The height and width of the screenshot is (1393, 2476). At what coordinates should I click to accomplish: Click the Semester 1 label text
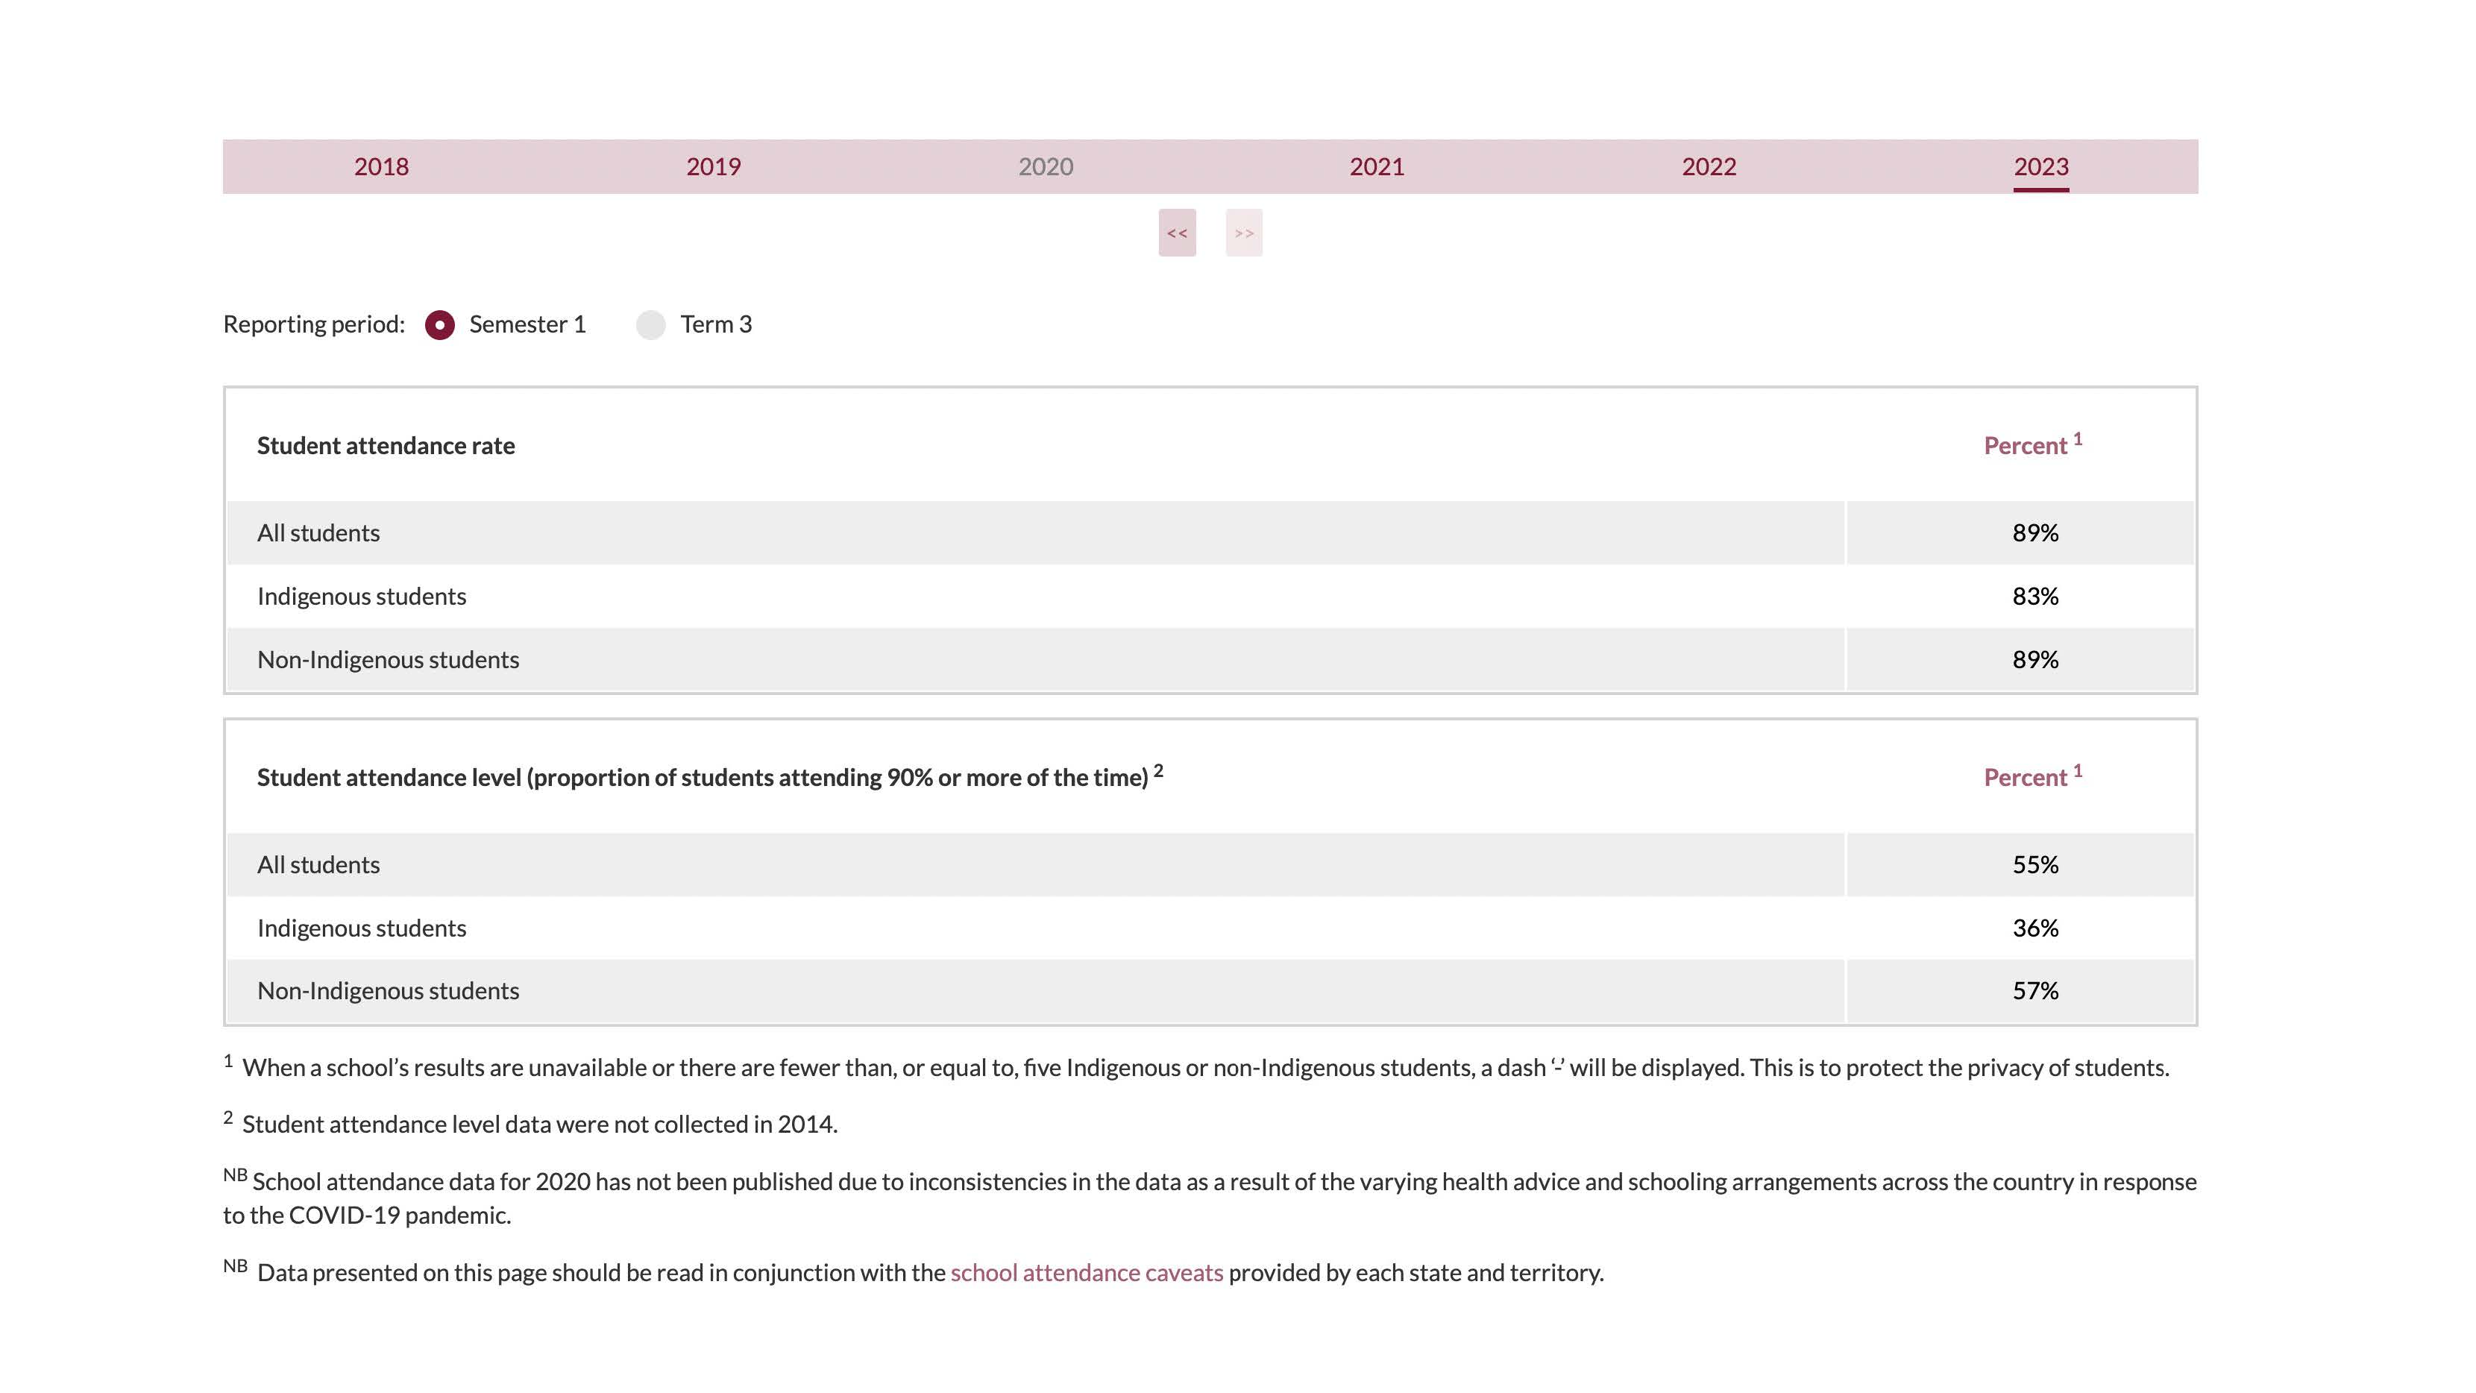tap(527, 325)
